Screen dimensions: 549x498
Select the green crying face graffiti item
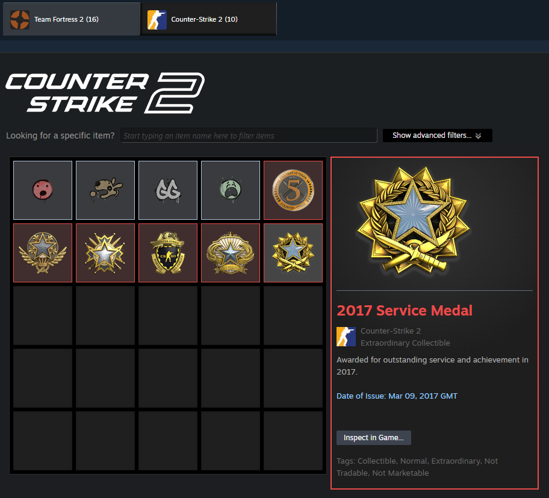coord(231,190)
